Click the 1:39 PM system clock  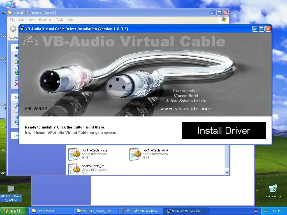pyautogui.click(x=277, y=211)
